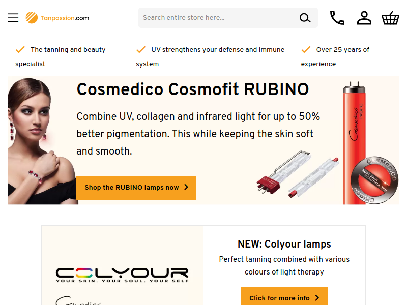The width and height of the screenshot is (407, 305).
Task: Click the Click for more info button
Action: 284,296
